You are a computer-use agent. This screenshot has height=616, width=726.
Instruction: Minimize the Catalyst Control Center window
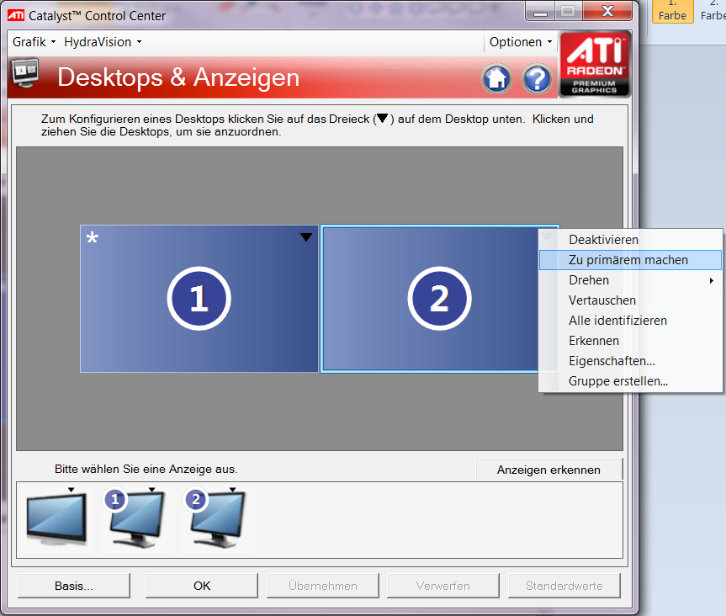[x=540, y=12]
